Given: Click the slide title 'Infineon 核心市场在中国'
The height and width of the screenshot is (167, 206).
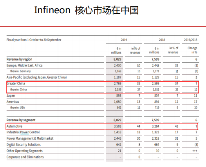Looking at the screenshot, I should point(86,10).
